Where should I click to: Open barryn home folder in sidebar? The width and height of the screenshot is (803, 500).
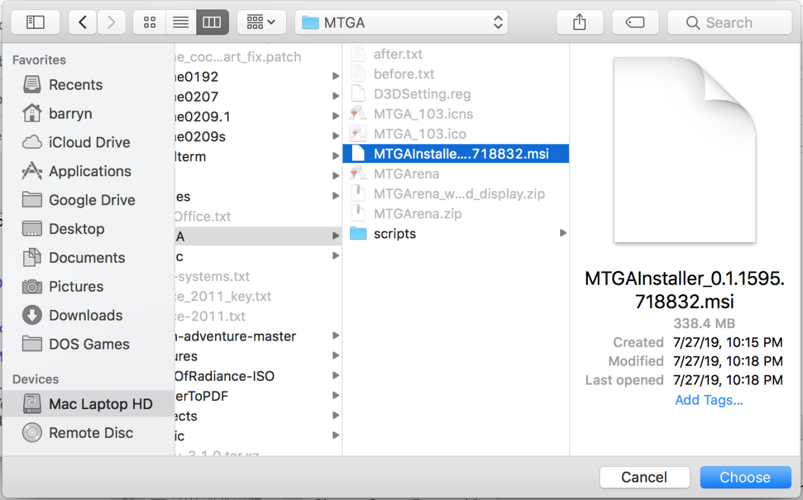[x=88, y=114]
